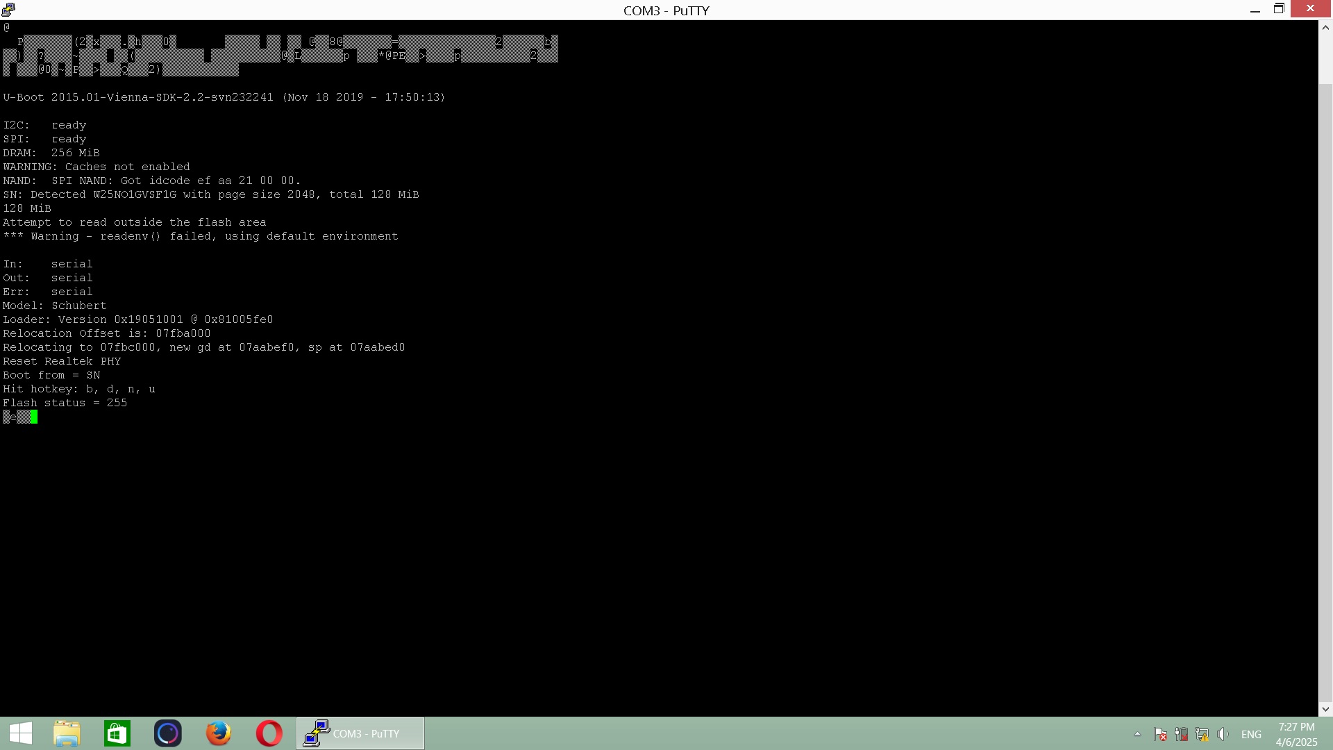1333x750 pixels.
Task: Select the COM3 - PuTTY taskbar button
Action: (x=360, y=733)
